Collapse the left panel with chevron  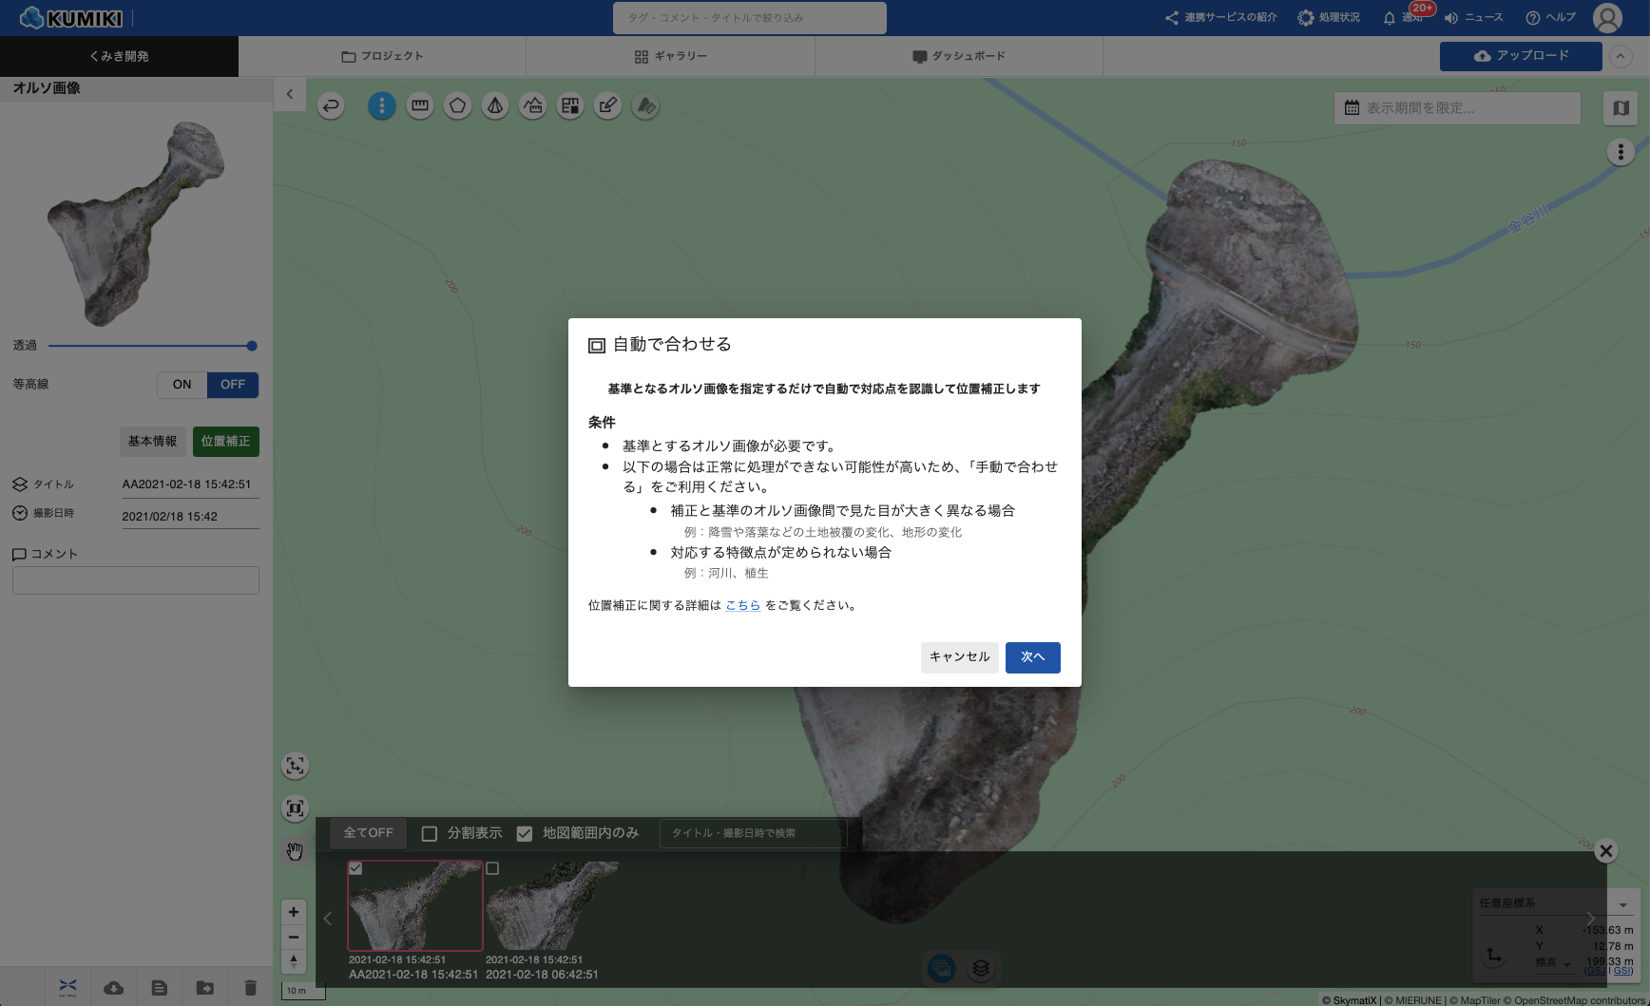(x=290, y=94)
